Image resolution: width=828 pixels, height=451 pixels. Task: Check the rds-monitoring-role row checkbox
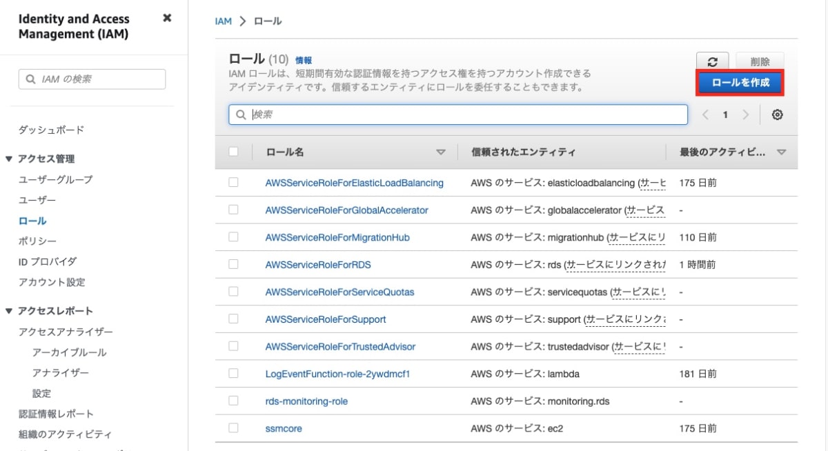tap(233, 401)
